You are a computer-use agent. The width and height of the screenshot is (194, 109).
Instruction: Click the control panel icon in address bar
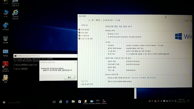[x=92, y=20]
